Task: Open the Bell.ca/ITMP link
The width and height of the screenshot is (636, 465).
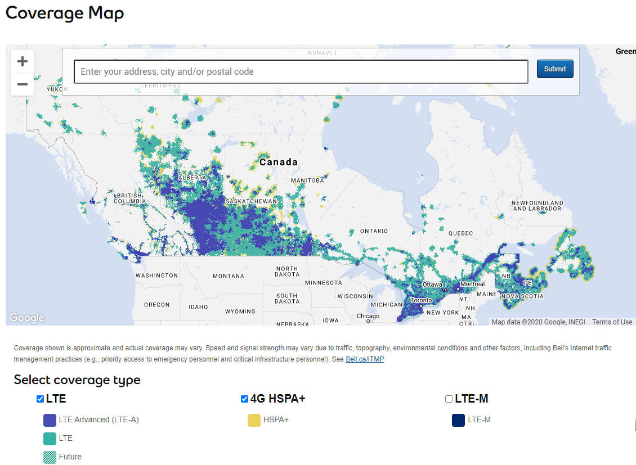Action: tap(365, 359)
